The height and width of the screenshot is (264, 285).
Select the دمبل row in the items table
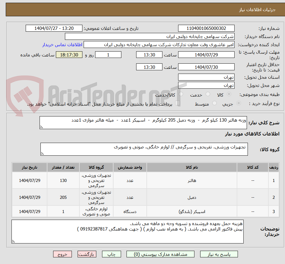tap(192, 197)
